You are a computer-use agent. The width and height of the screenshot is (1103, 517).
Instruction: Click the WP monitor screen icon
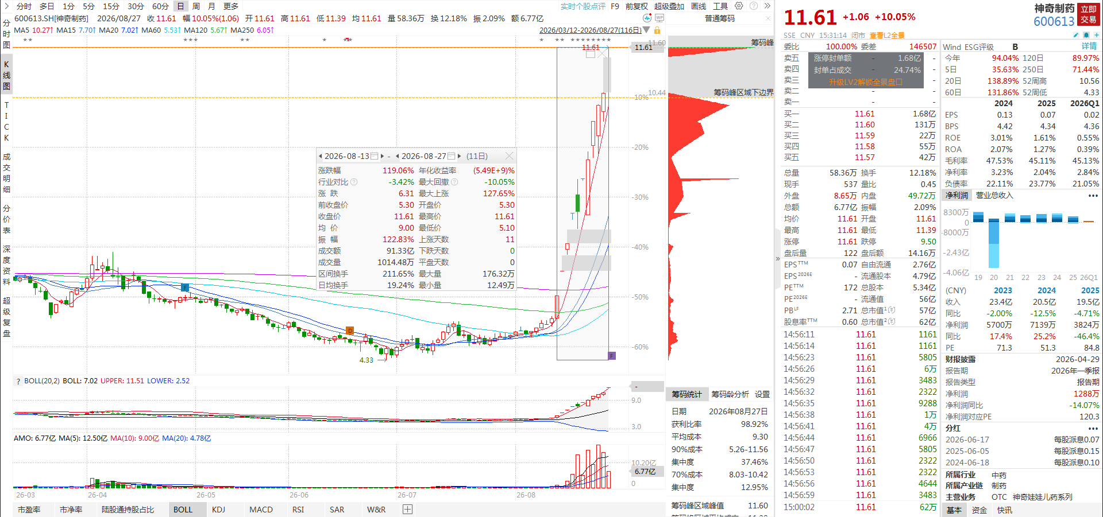tap(659, 18)
